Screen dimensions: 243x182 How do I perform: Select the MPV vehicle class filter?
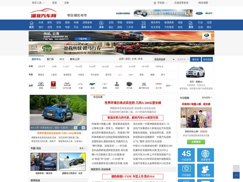[131, 75]
